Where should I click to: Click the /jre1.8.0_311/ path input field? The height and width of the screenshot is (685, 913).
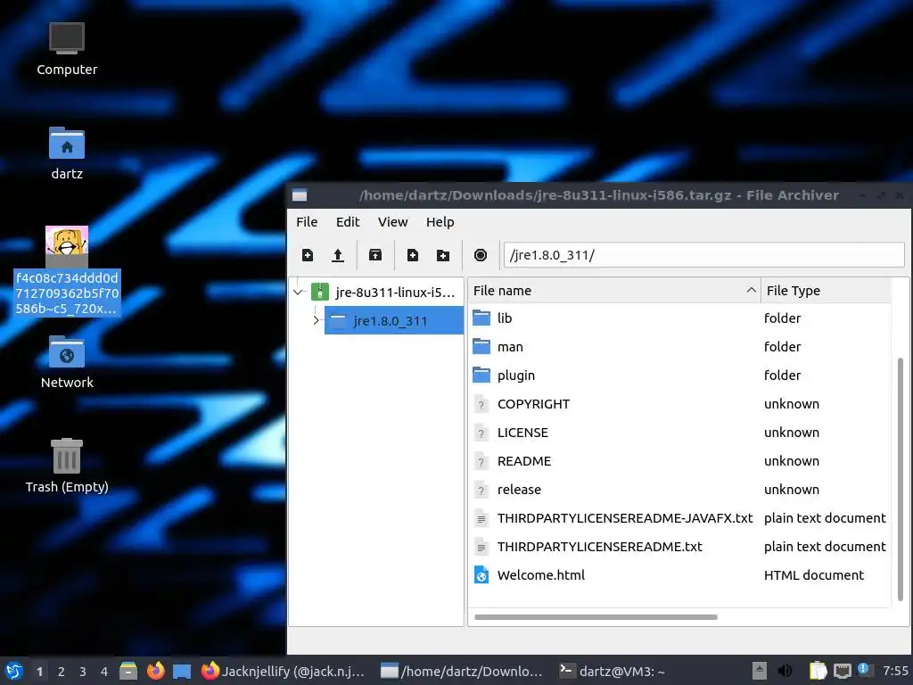[703, 255]
